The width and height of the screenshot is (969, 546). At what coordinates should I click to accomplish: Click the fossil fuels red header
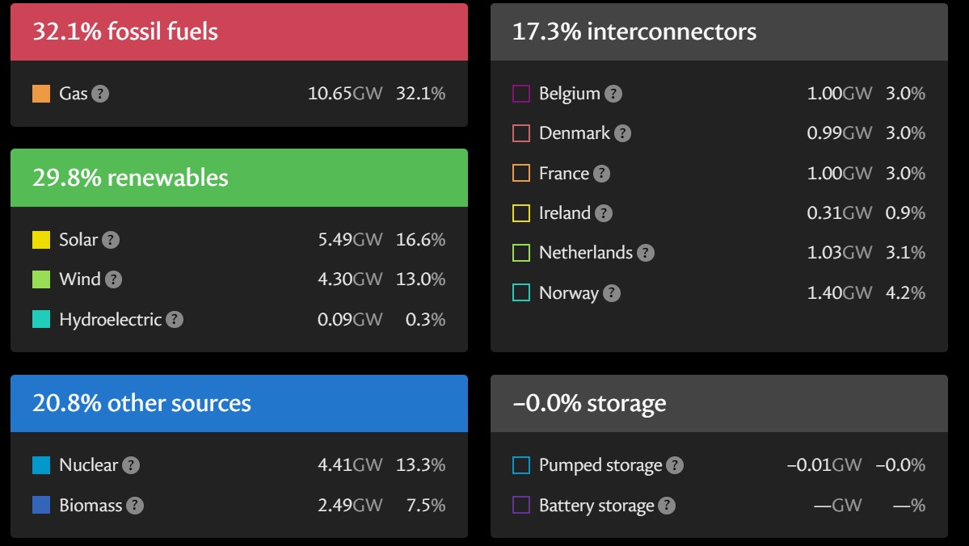(x=239, y=32)
